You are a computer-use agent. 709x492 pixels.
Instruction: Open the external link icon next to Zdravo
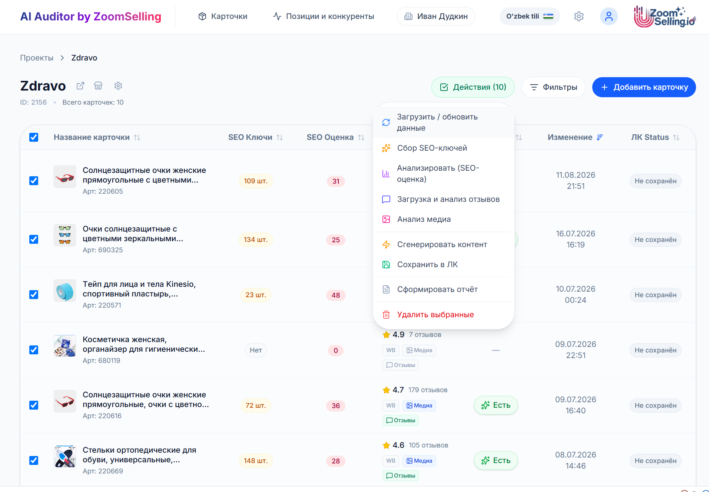coord(80,86)
